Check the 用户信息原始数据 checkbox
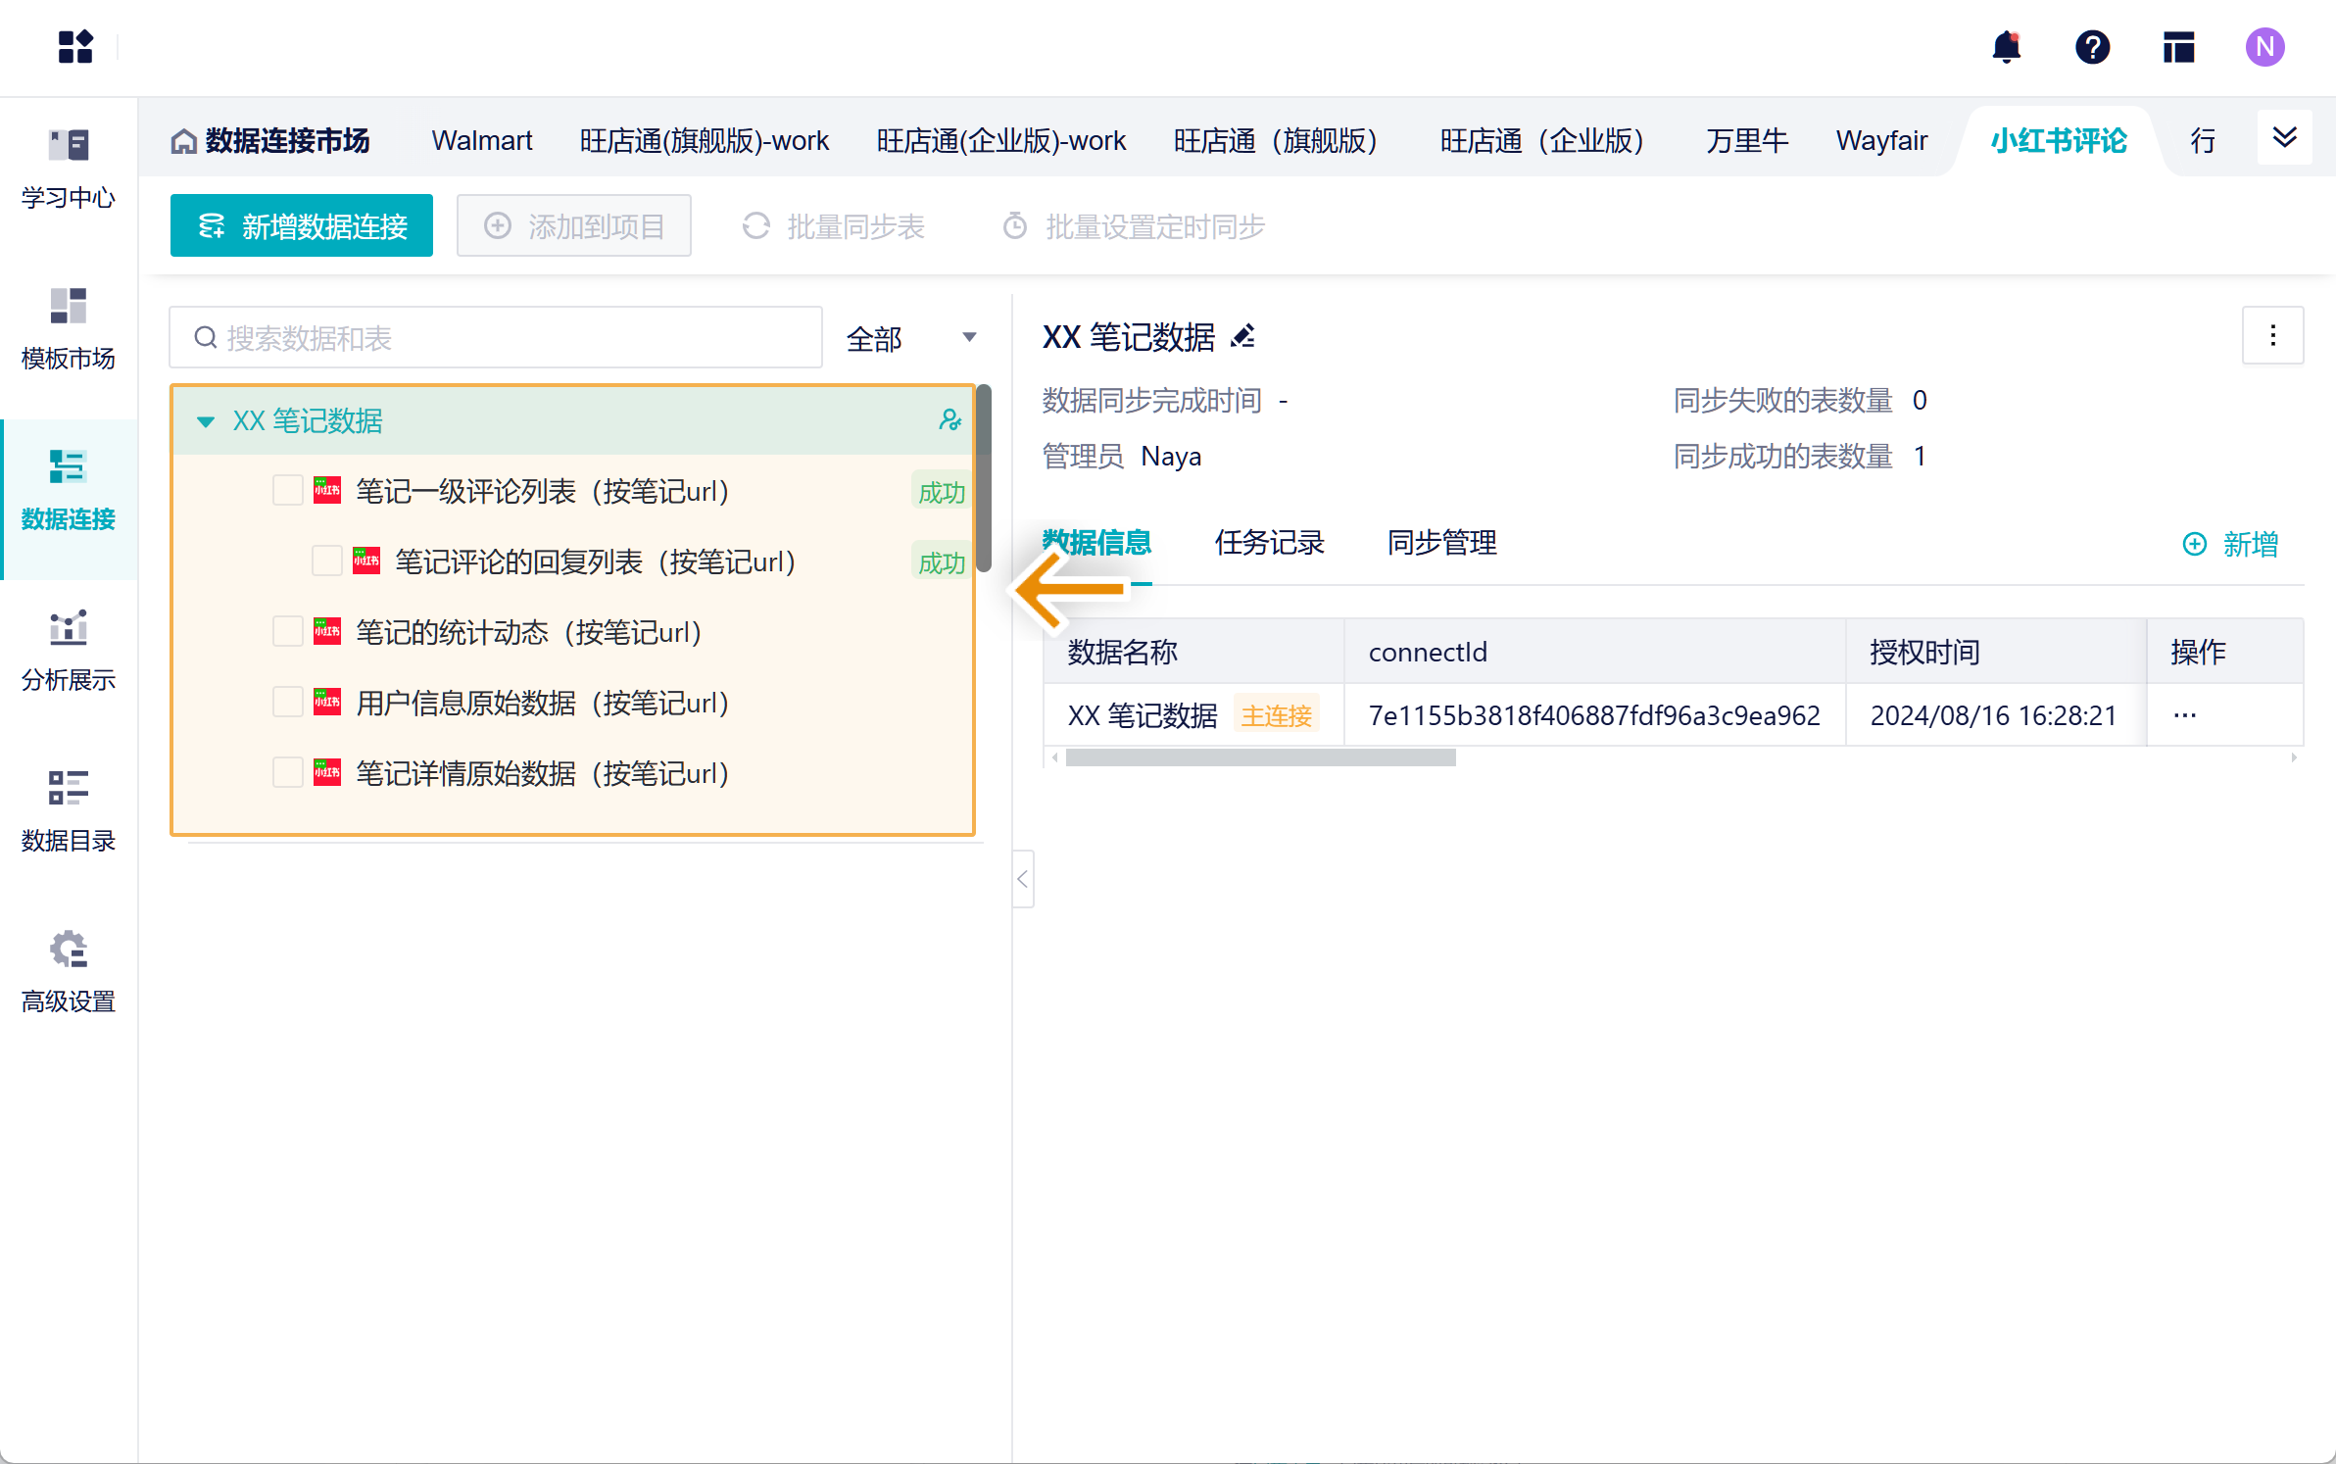This screenshot has height=1464, width=2336. tap(287, 703)
